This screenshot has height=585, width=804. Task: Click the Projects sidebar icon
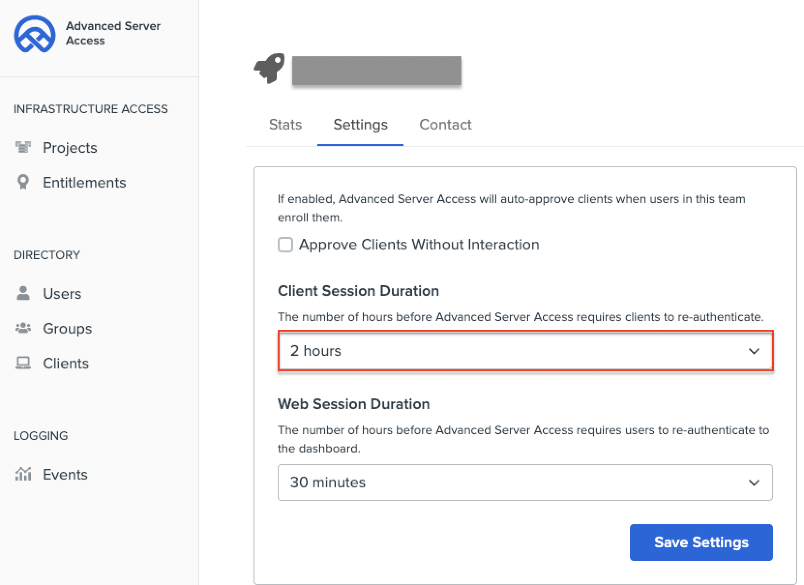tap(23, 147)
